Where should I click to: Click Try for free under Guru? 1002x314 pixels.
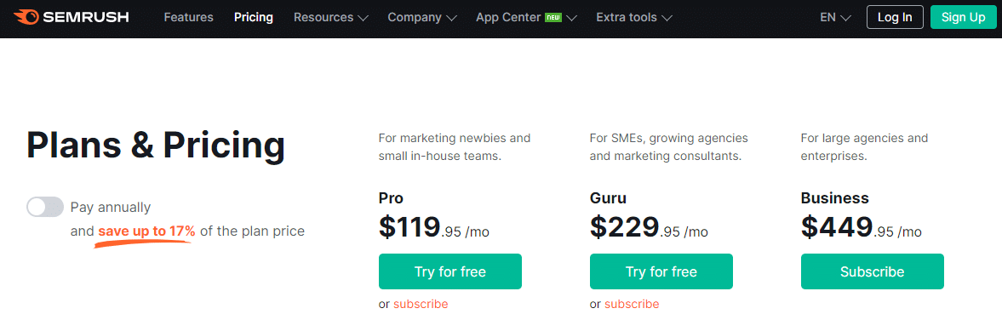[x=661, y=272]
